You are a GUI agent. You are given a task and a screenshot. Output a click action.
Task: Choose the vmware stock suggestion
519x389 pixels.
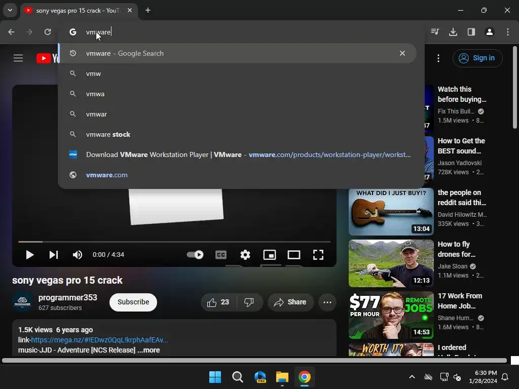click(x=237, y=134)
